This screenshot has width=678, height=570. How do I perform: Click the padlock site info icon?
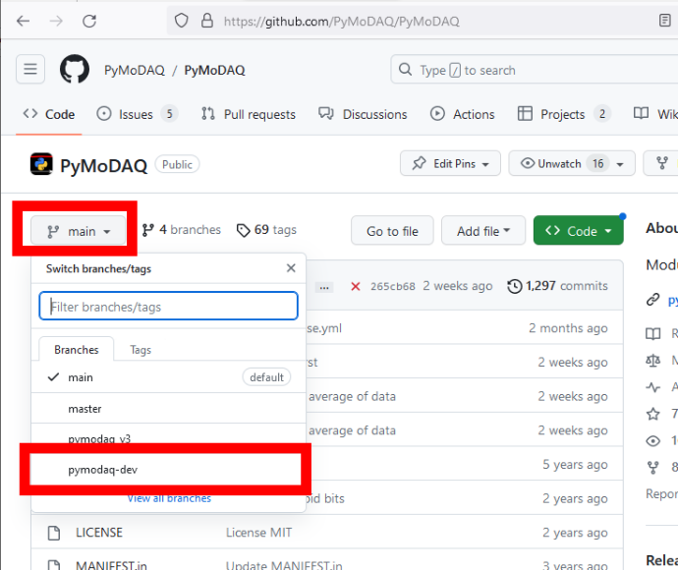click(x=207, y=21)
